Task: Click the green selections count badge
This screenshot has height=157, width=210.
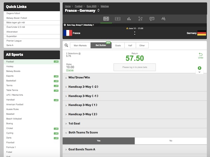Action: [x=200, y=68]
